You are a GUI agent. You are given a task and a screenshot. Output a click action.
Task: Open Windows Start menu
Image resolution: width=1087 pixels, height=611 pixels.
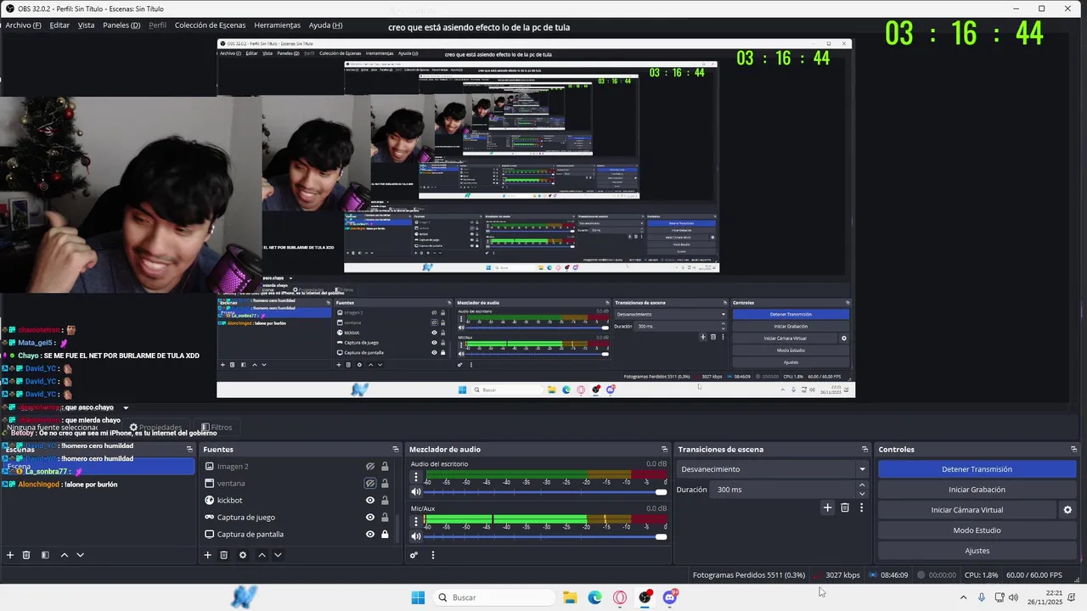click(x=418, y=597)
